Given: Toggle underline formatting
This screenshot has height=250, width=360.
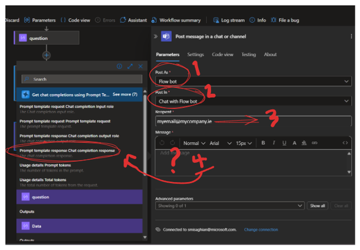Looking at the screenshot, I should [x=284, y=143].
